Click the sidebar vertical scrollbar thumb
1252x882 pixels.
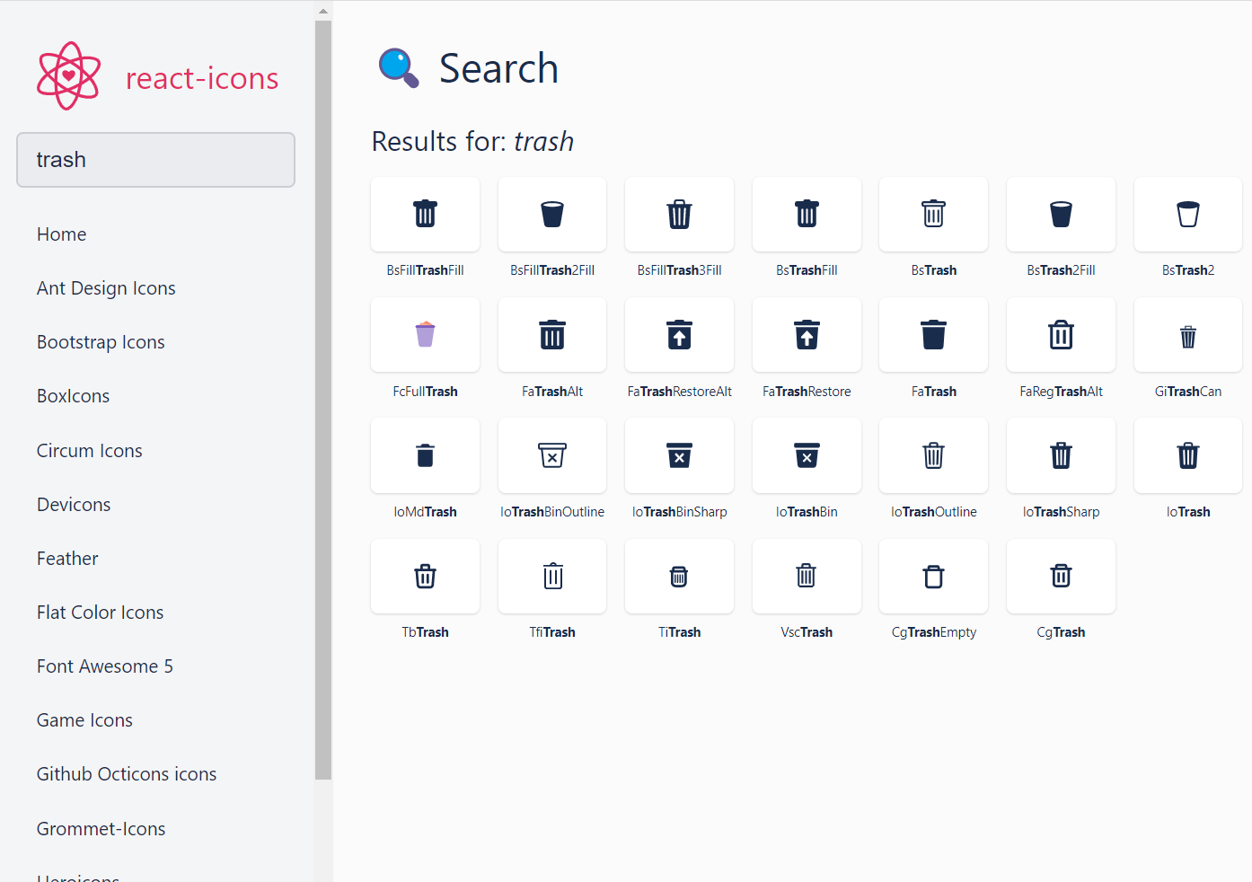[323, 400]
